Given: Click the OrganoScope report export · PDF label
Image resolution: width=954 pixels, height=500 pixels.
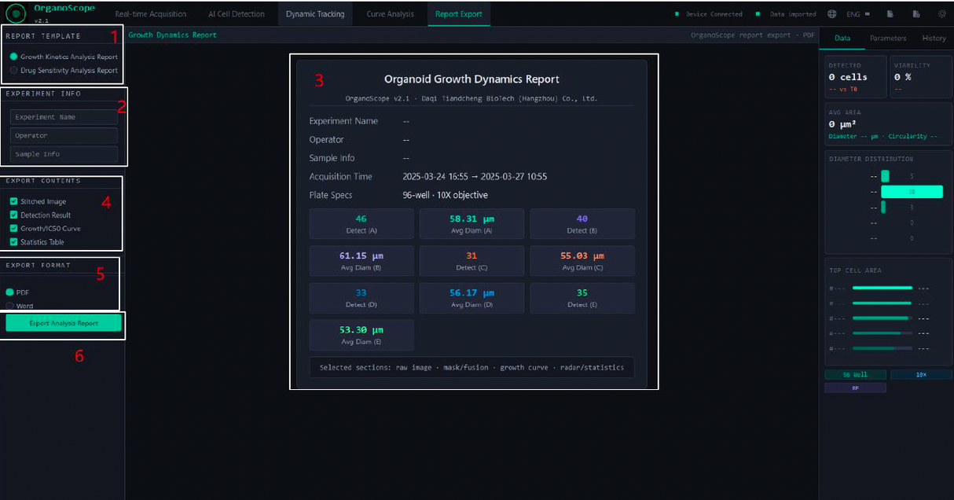Looking at the screenshot, I should (x=752, y=35).
